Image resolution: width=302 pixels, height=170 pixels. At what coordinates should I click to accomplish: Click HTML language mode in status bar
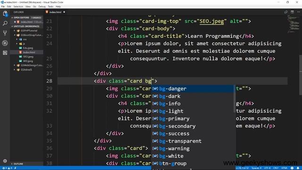coord(285,168)
